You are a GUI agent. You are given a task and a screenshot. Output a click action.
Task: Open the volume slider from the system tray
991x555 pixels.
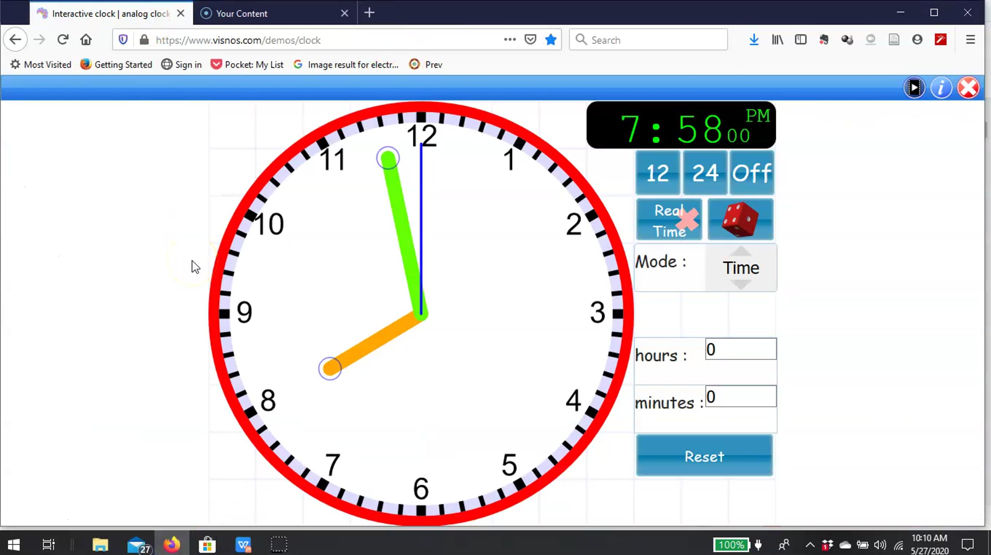click(x=879, y=544)
